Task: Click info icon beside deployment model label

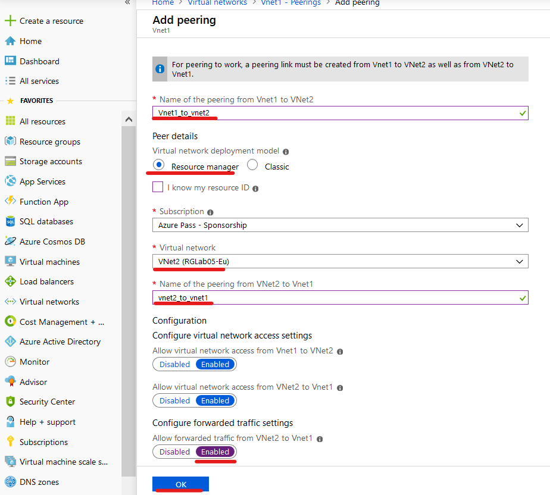Action: (x=286, y=152)
